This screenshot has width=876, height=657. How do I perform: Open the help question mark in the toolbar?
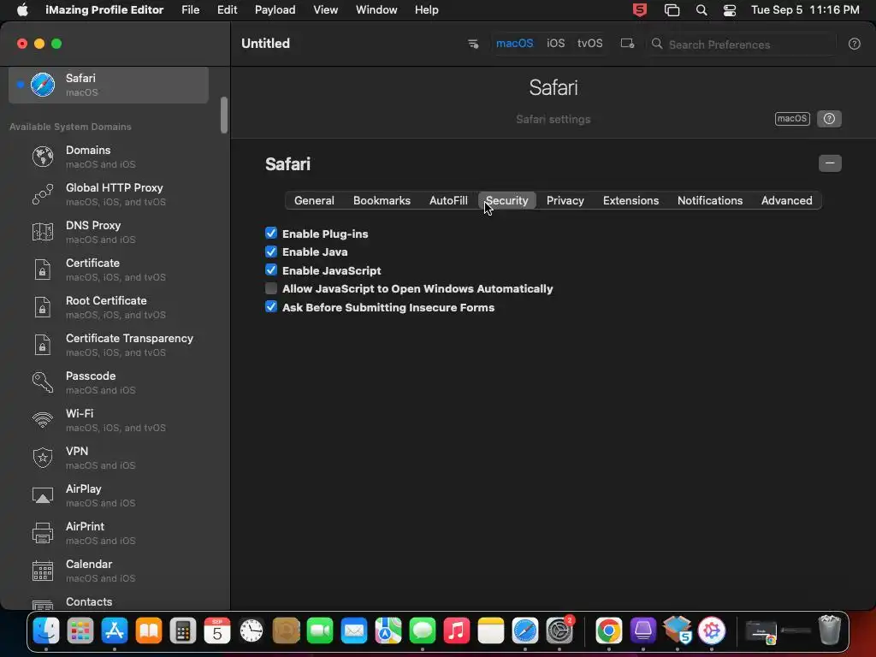click(x=855, y=44)
